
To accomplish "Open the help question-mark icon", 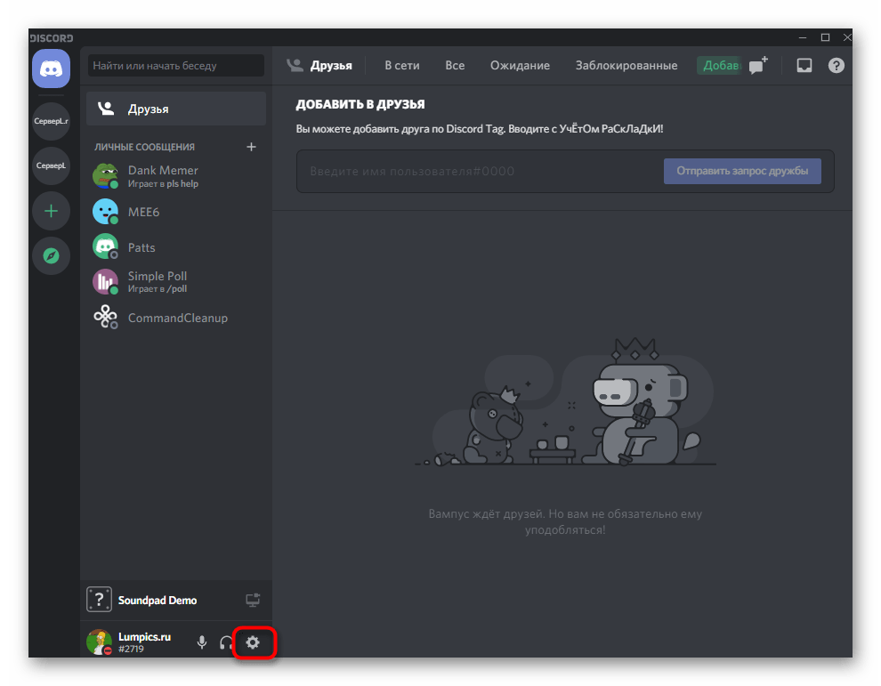I will click(x=836, y=65).
